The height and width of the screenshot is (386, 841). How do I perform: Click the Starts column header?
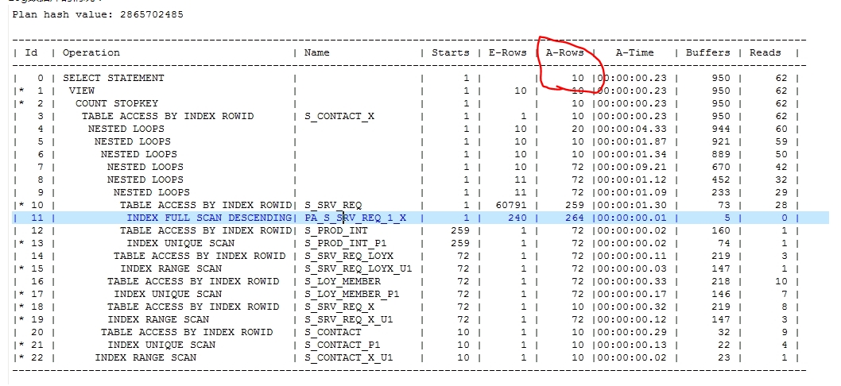click(x=451, y=52)
